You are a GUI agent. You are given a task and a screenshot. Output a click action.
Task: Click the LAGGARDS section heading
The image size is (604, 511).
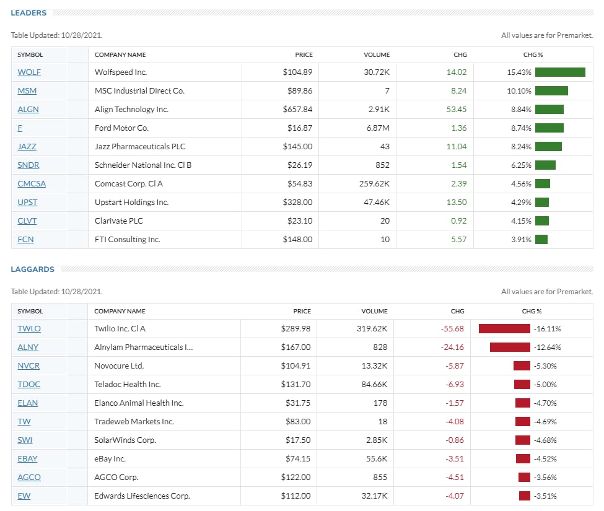(x=33, y=269)
